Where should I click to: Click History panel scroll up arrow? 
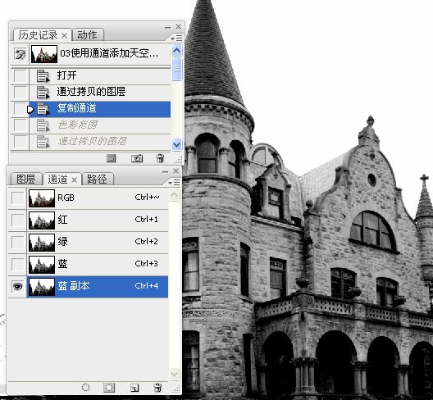point(177,51)
